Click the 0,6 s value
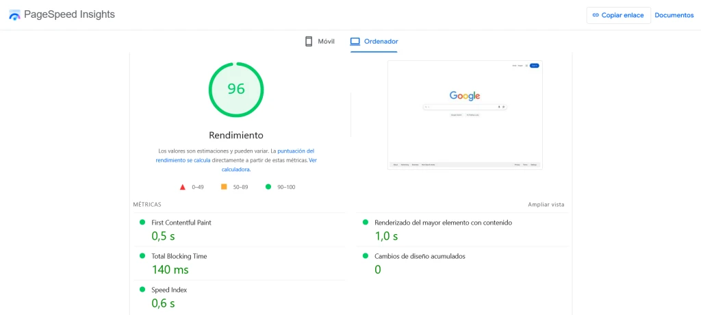 tap(163, 303)
